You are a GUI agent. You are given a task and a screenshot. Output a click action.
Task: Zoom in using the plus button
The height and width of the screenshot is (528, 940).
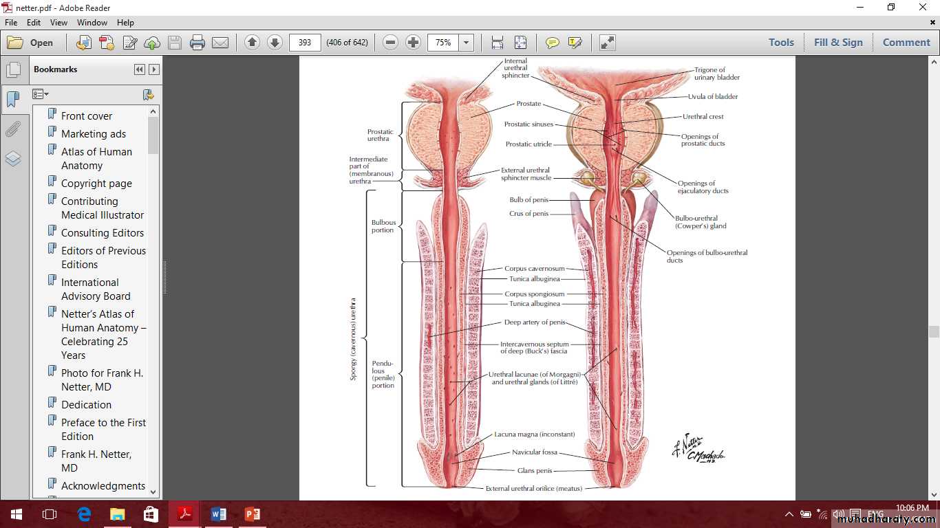pyautogui.click(x=413, y=43)
